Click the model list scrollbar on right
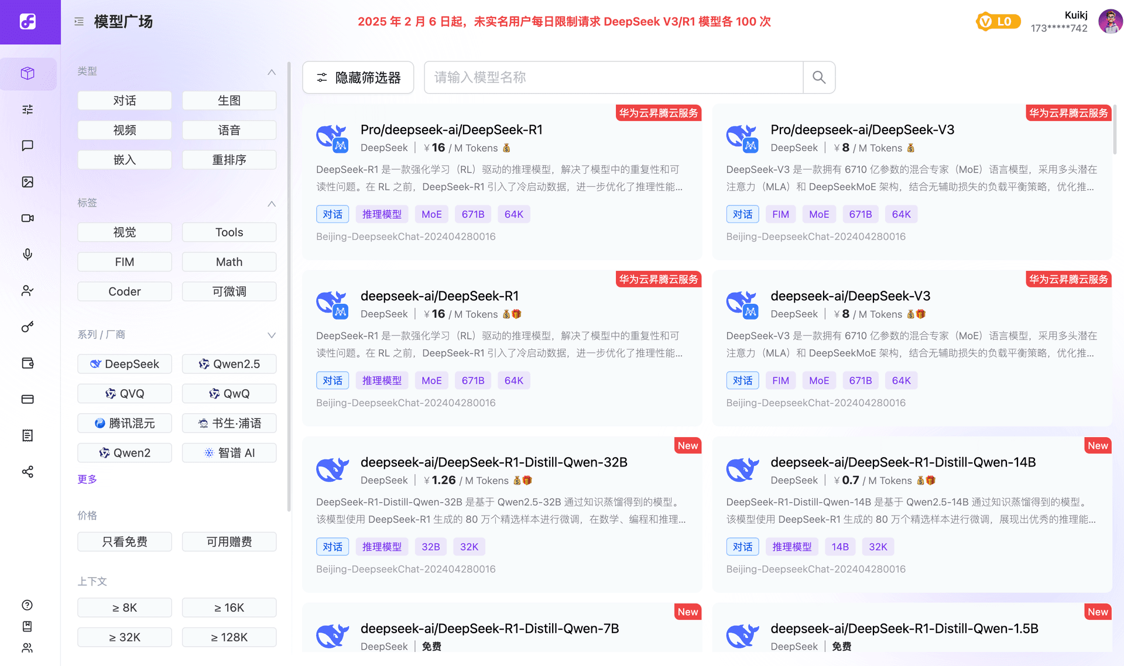Screen dimensions: 1124x666 click(1115, 129)
